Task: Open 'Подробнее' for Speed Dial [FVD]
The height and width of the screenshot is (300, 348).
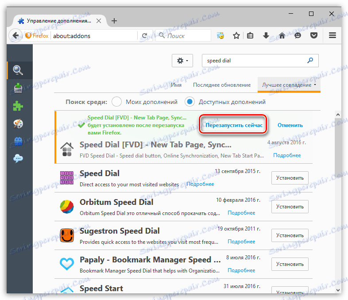Action: [287, 155]
